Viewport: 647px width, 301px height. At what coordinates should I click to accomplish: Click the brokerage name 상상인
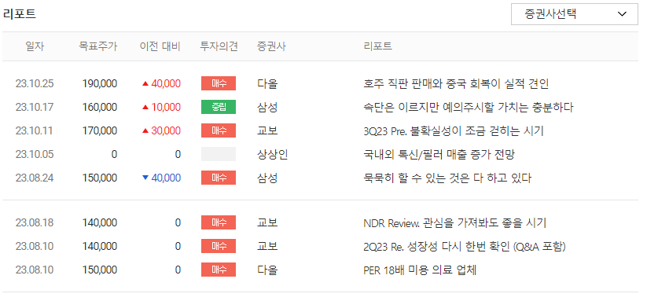point(272,155)
